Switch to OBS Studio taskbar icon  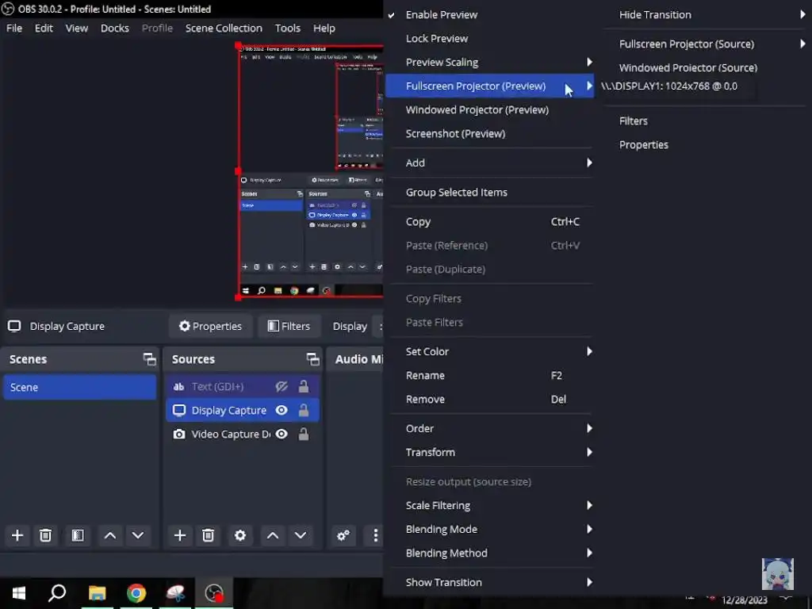coord(214,592)
